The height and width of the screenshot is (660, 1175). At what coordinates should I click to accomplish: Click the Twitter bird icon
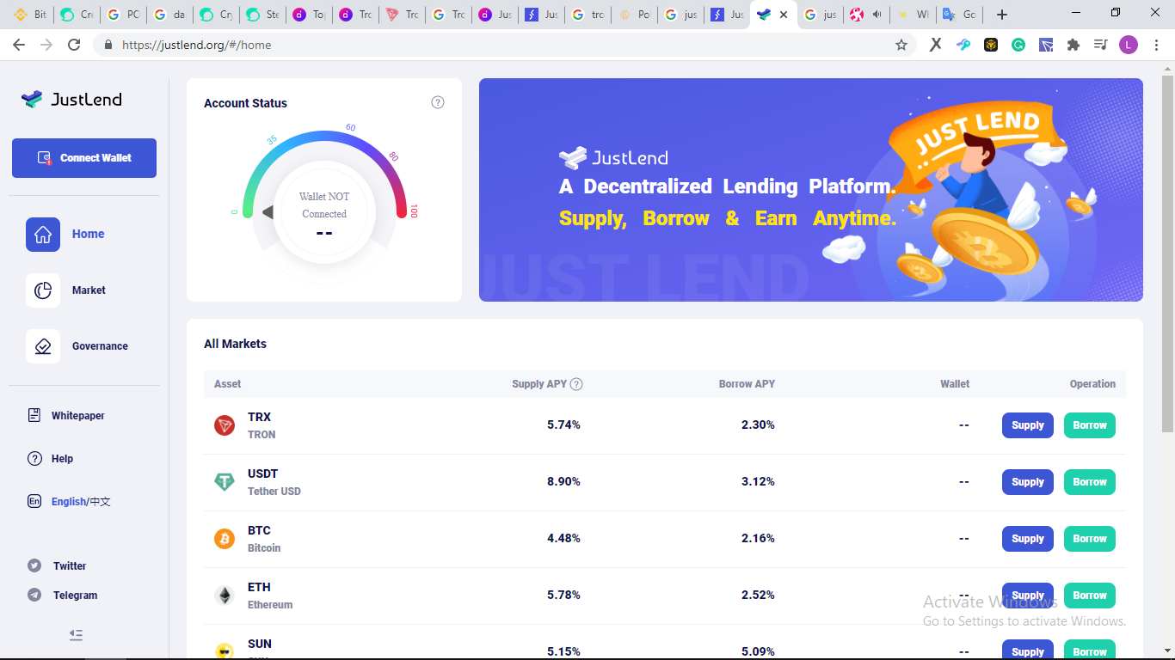(34, 566)
